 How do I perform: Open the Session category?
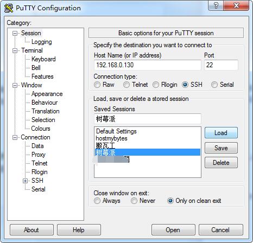tap(31, 33)
